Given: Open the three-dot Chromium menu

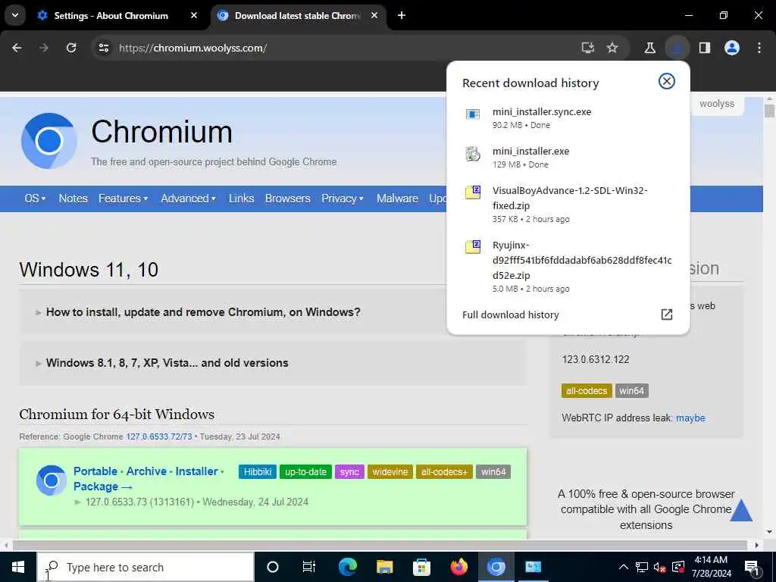Looking at the screenshot, I should tap(759, 48).
